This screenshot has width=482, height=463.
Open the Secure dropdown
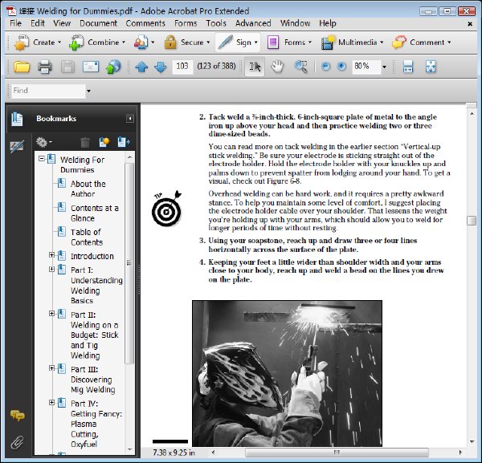(x=187, y=43)
